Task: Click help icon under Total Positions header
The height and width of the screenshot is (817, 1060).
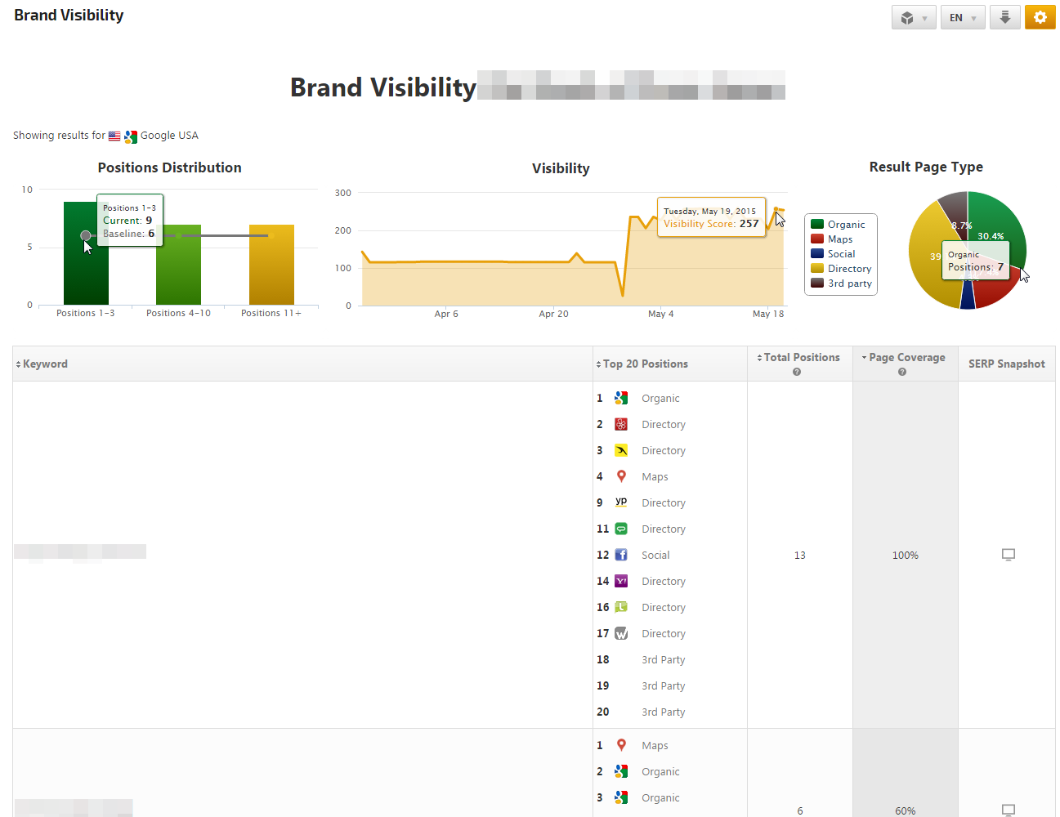Action: [x=797, y=372]
